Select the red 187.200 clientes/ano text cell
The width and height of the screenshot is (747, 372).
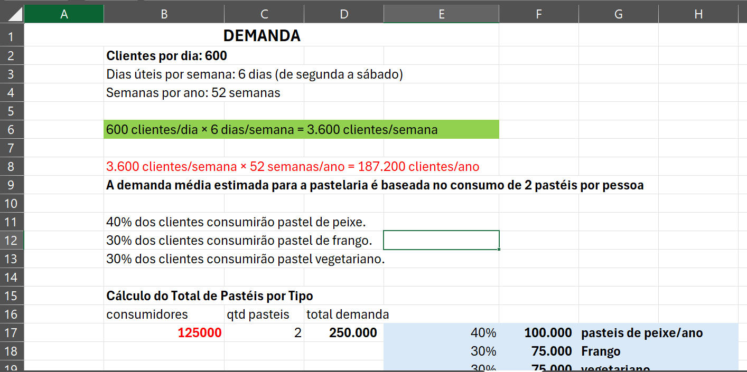(292, 167)
